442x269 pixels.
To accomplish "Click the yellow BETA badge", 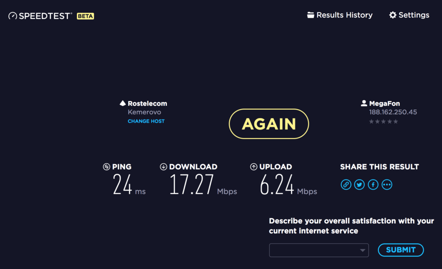I will (x=85, y=16).
